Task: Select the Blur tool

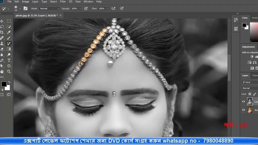Action: tap(2, 55)
